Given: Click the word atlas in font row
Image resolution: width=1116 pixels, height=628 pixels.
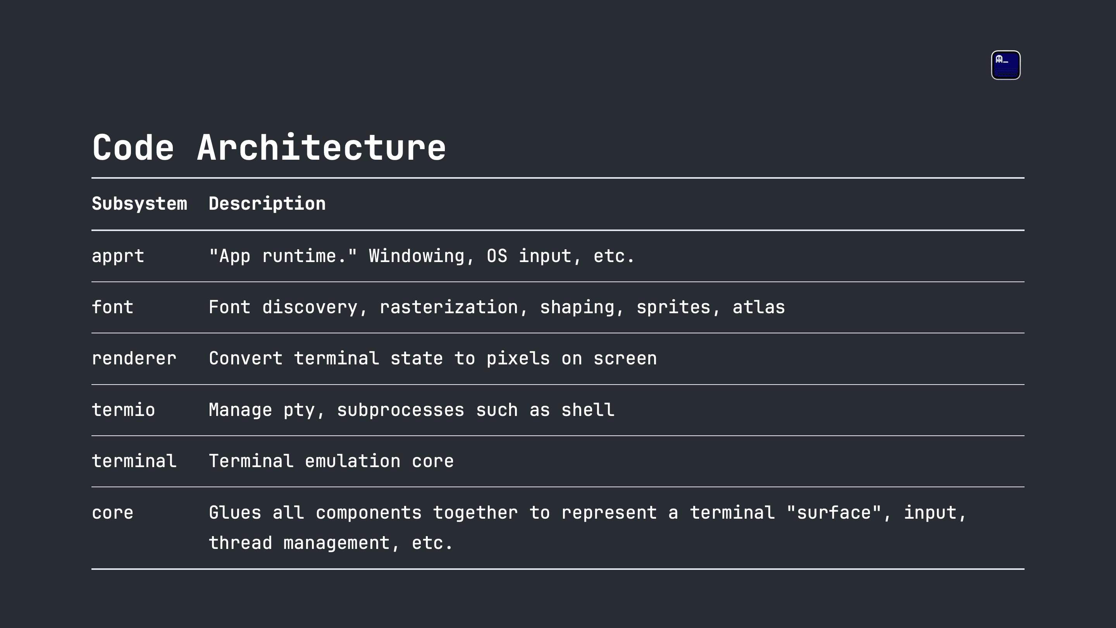Looking at the screenshot, I should (759, 307).
